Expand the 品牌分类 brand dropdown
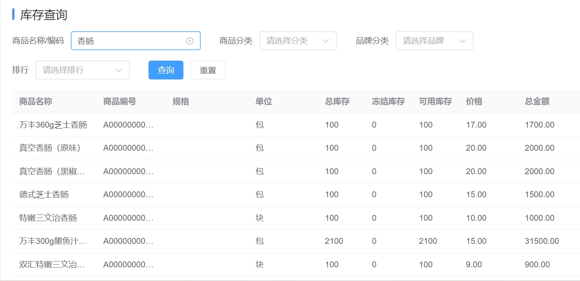580x281 pixels. pos(434,41)
